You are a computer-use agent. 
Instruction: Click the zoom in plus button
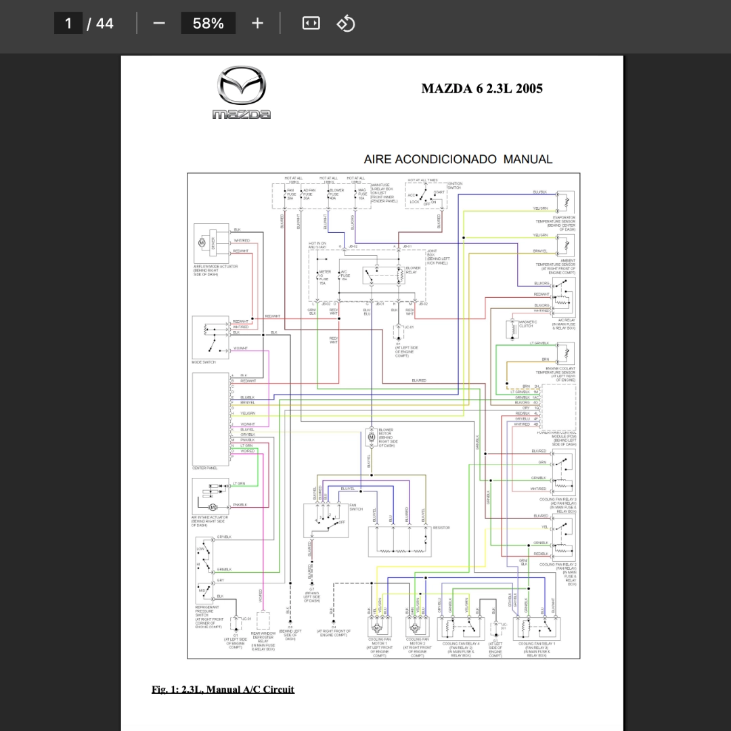(257, 23)
